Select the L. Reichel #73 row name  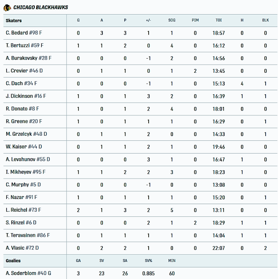tap(24, 210)
